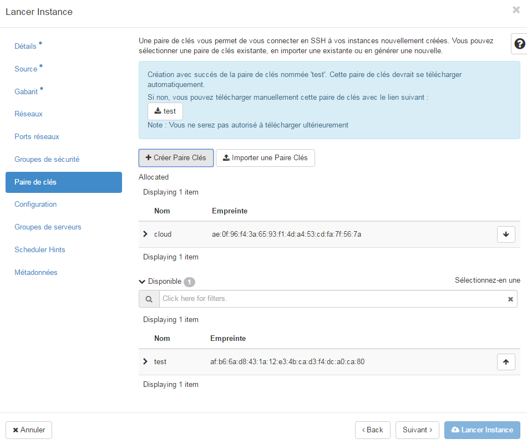Screen dimensions: 527x444
Task: Click the help question mark icon
Action: [519, 44]
